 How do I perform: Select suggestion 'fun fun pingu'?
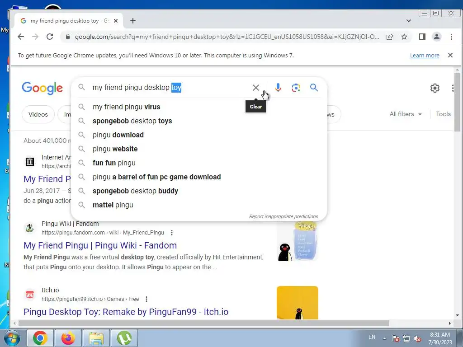[x=199, y=163]
